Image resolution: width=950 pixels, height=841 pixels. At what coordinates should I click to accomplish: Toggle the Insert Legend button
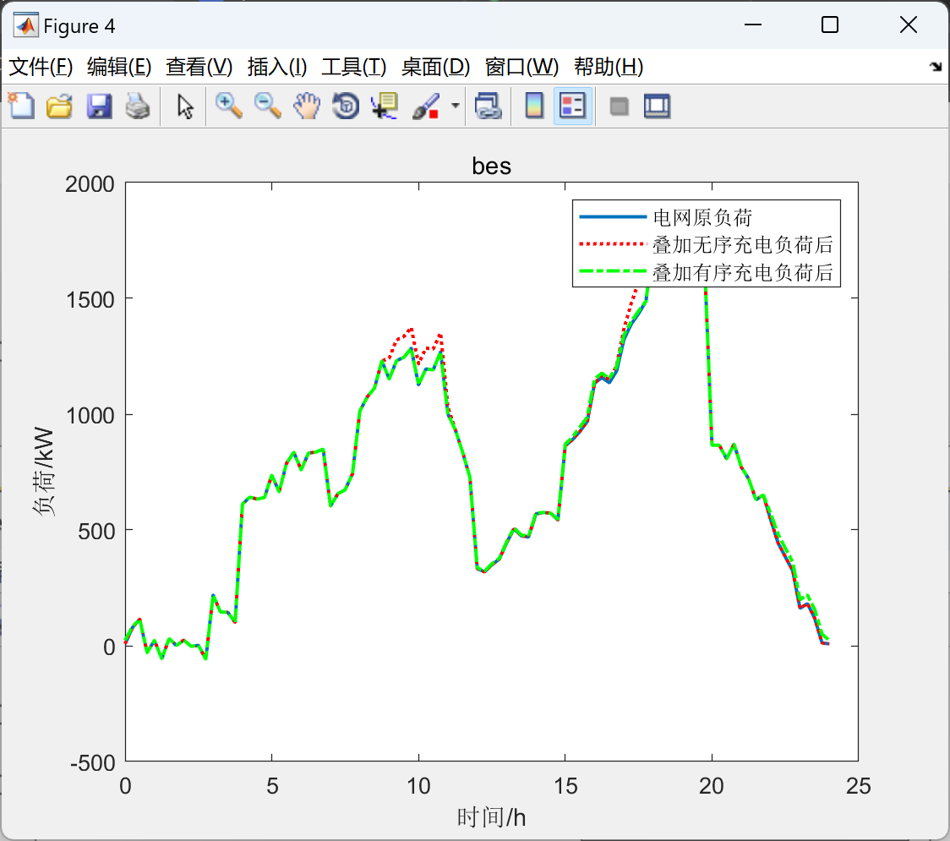click(x=572, y=106)
